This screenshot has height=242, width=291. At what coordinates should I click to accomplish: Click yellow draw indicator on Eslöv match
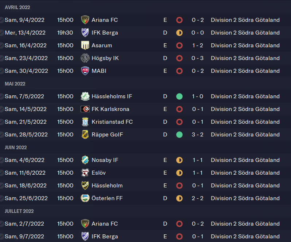tap(179, 173)
